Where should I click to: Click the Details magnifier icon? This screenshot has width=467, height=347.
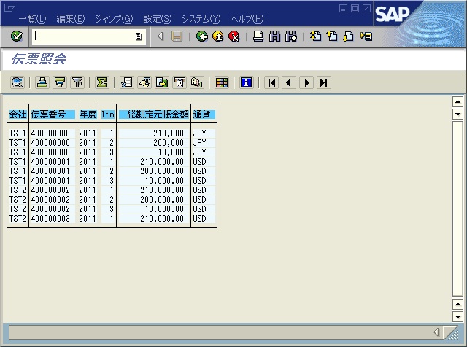point(17,82)
